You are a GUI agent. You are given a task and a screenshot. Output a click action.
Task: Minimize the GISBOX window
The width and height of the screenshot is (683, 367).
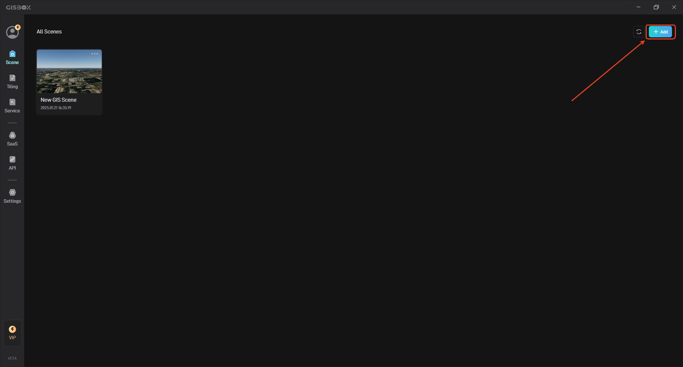[x=639, y=7]
